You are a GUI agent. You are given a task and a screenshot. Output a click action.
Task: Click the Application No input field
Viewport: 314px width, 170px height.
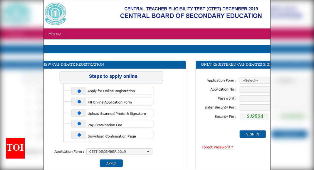pos(255,89)
